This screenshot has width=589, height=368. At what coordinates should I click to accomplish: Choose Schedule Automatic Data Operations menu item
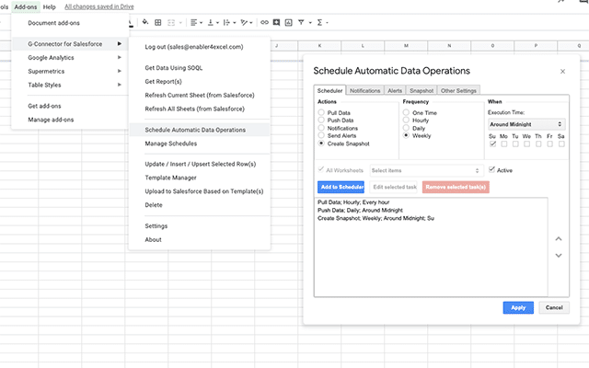pyautogui.click(x=199, y=130)
